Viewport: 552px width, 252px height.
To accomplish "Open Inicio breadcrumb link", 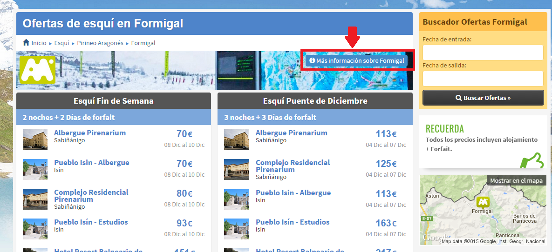I will pos(39,43).
